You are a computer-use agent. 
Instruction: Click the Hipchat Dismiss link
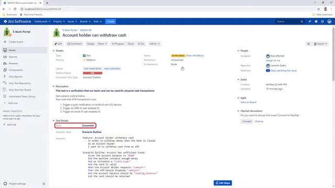(x=259, y=121)
